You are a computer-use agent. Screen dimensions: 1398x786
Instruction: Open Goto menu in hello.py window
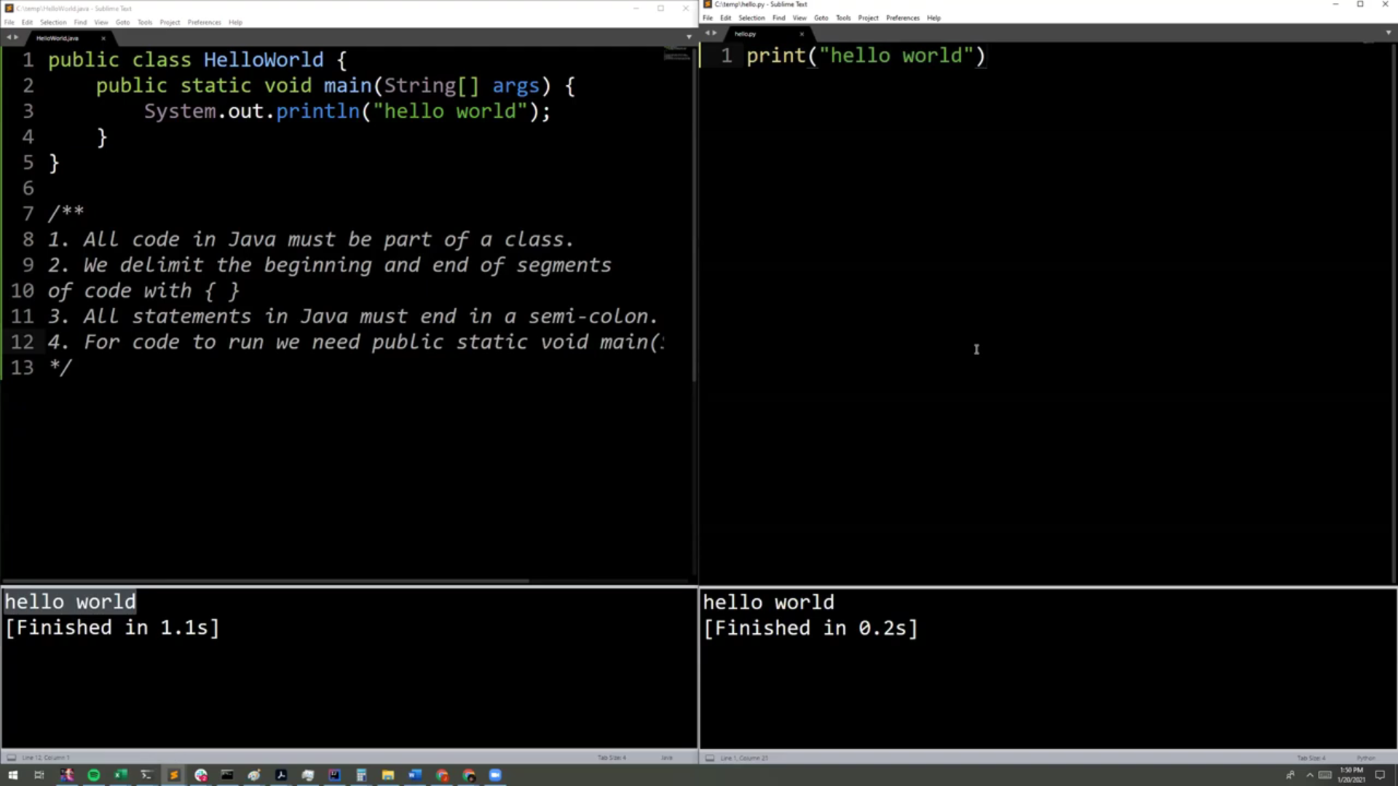tap(821, 18)
